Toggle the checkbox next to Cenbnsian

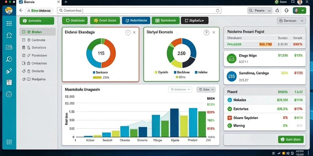coord(24,40)
